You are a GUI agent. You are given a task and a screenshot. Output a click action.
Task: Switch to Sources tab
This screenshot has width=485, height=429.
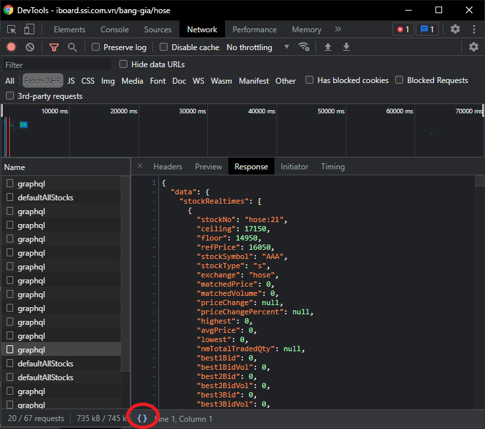click(x=158, y=30)
